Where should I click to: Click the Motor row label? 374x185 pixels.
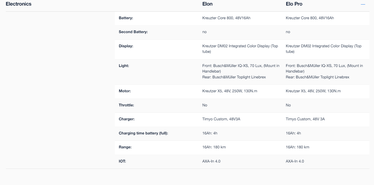125,91
